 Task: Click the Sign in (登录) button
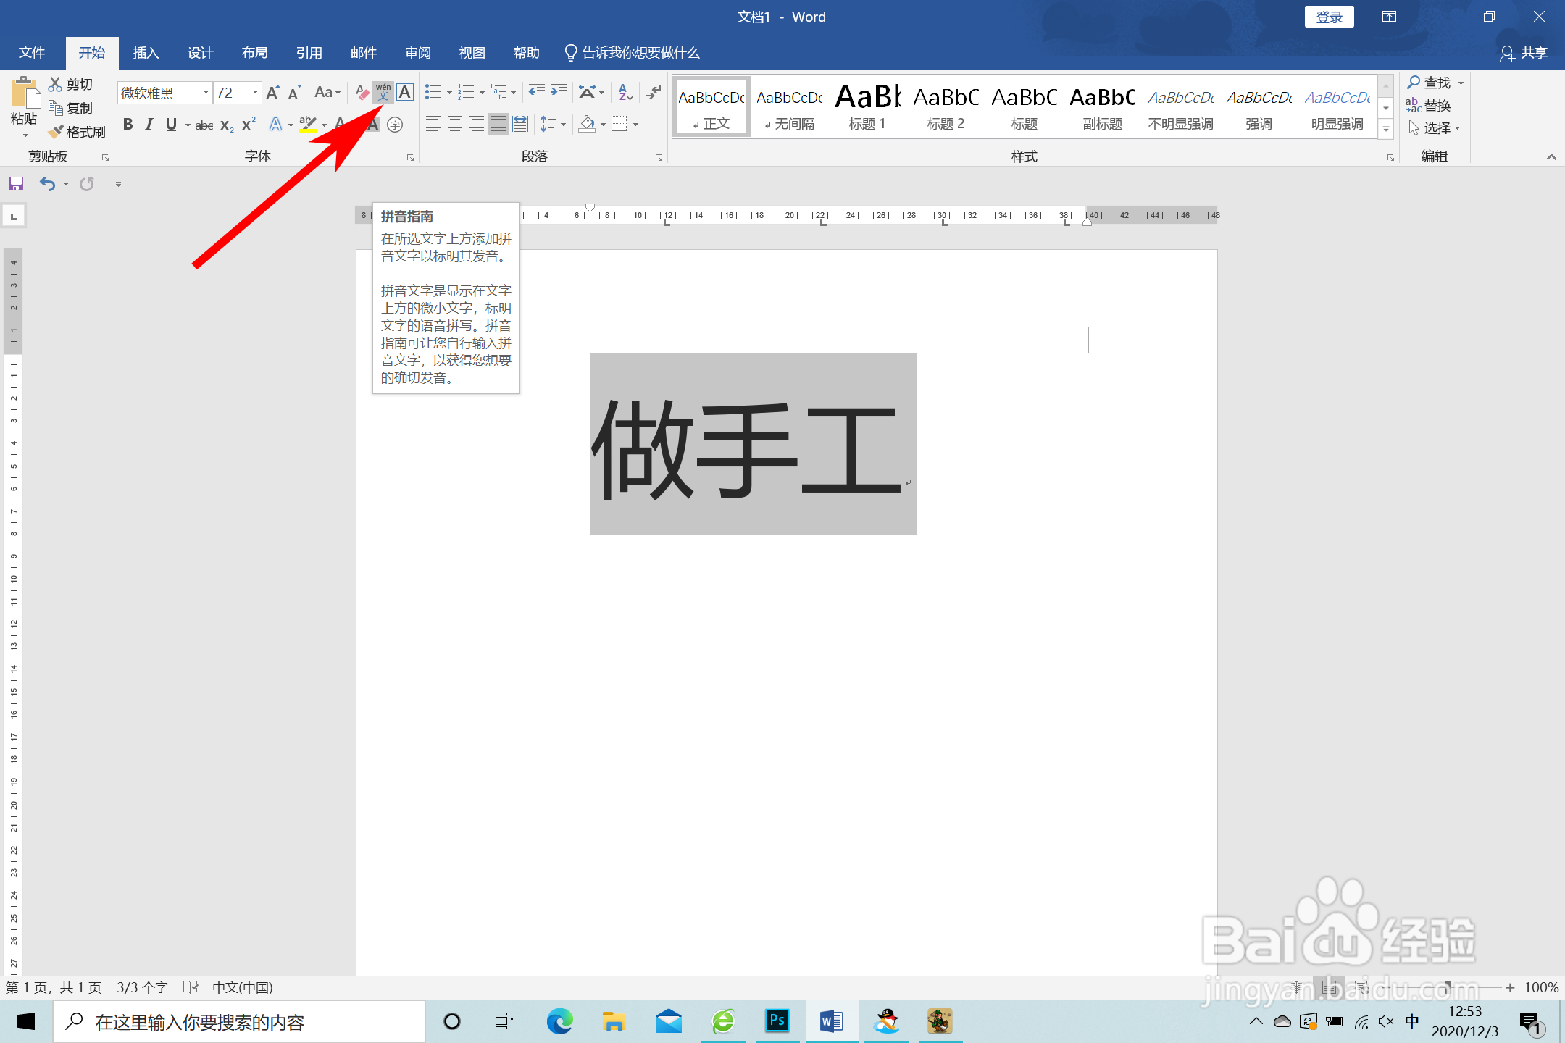(x=1329, y=17)
